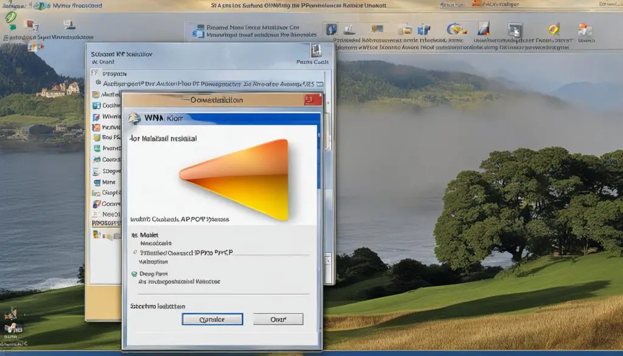
Task: Click the red icon with '7' at top-left
Action: click(31, 25)
